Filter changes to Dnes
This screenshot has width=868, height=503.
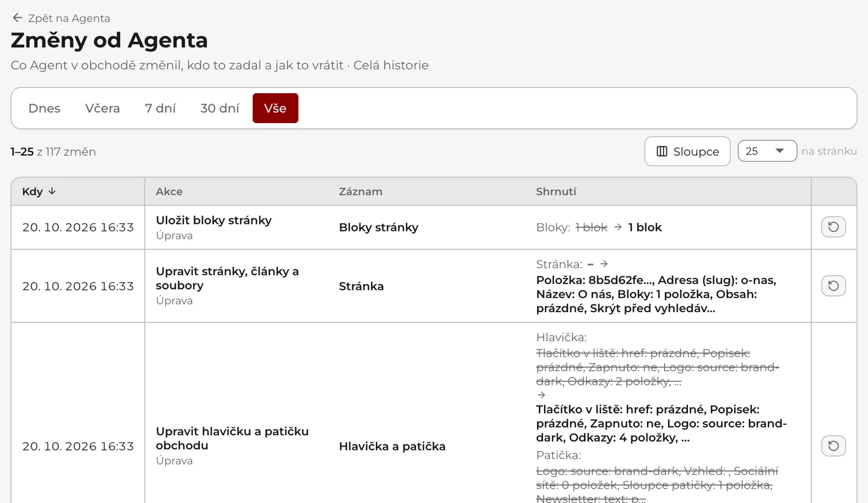click(44, 108)
